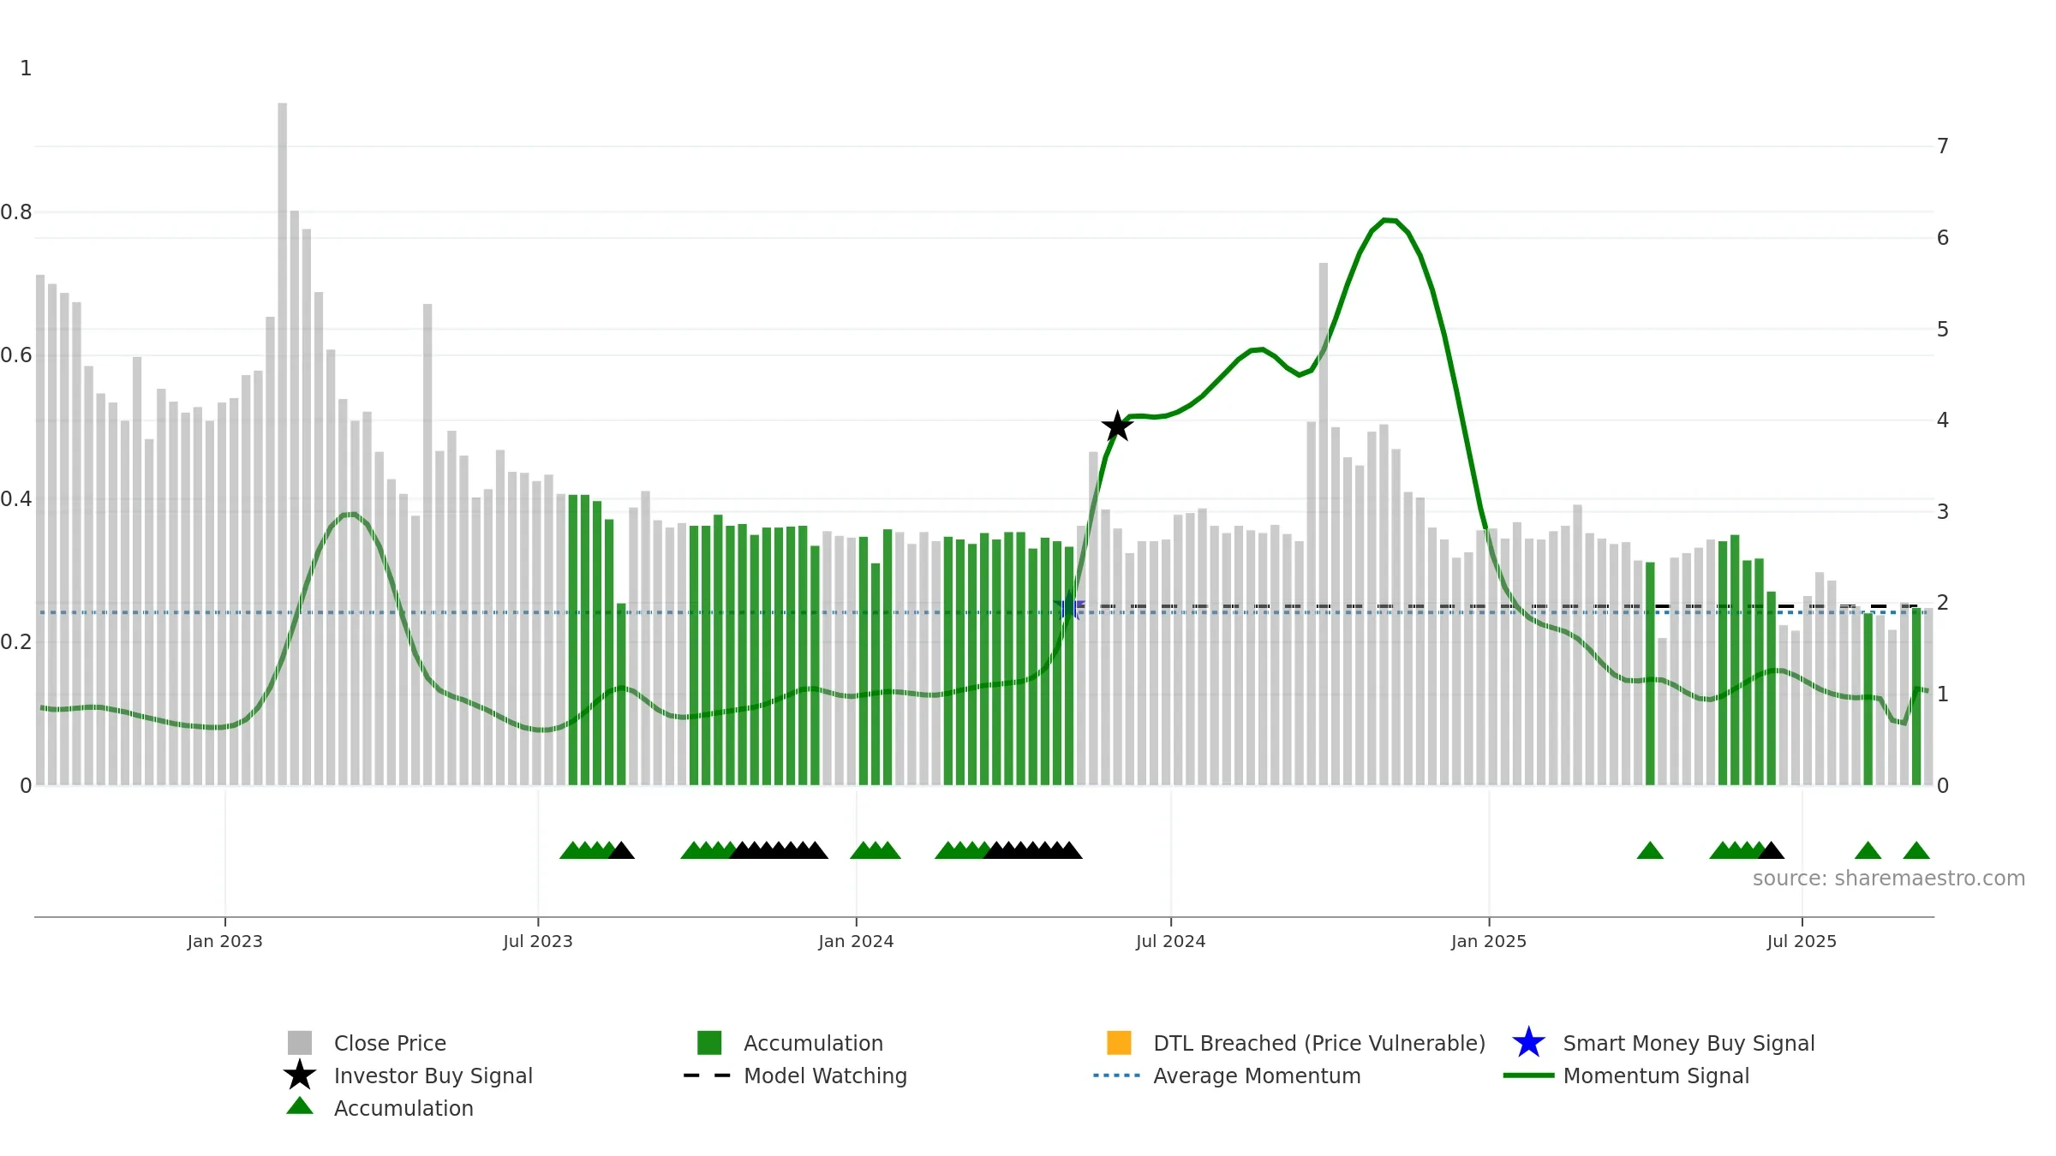Toggle the Close Price legend label

pos(390,1043)
